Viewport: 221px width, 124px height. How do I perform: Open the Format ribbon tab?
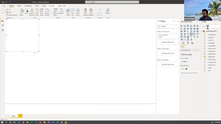(51, 6)
